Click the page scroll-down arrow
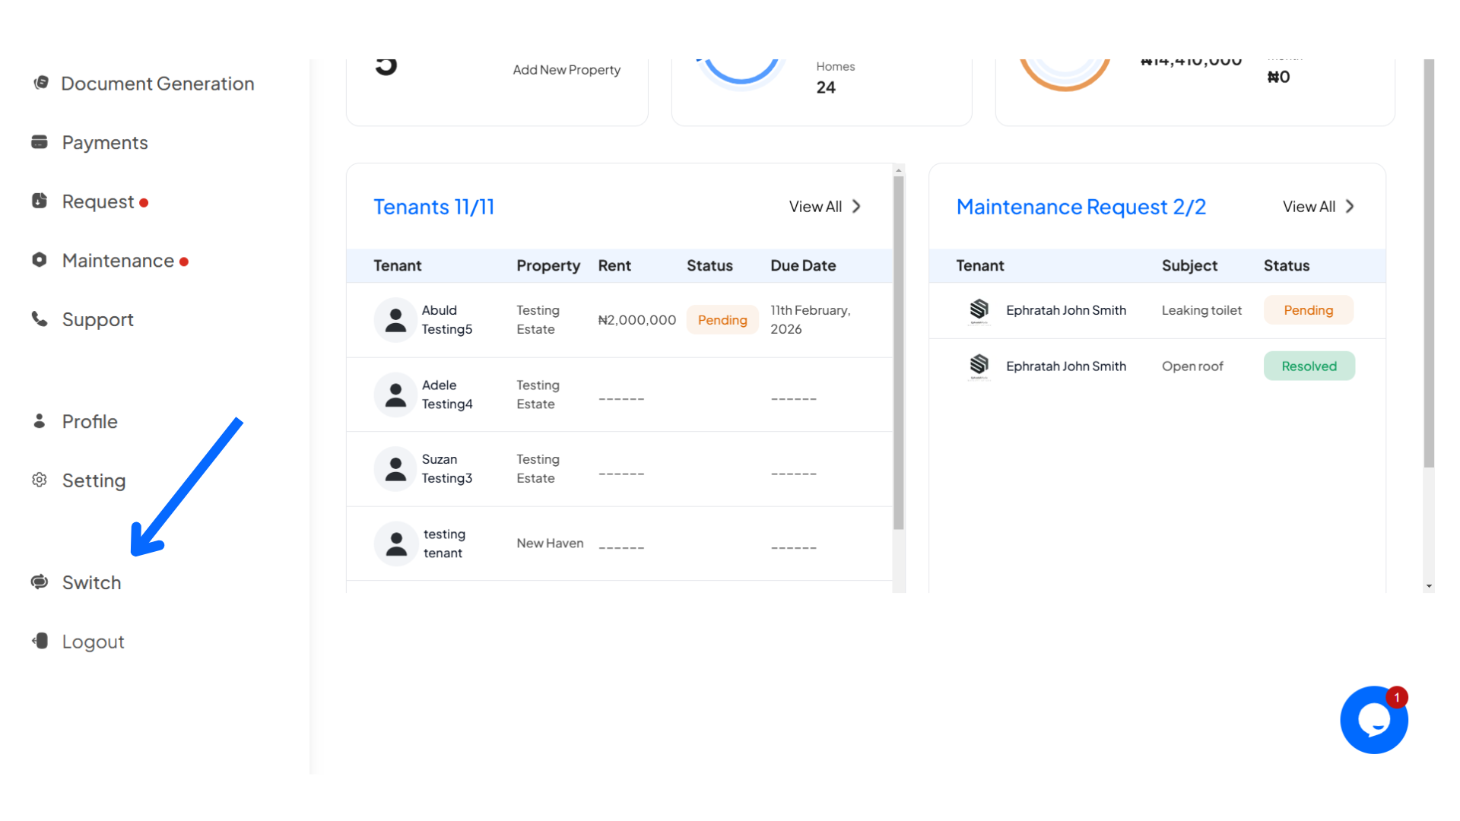The image size is (1460, 821). coord(1429,586)
